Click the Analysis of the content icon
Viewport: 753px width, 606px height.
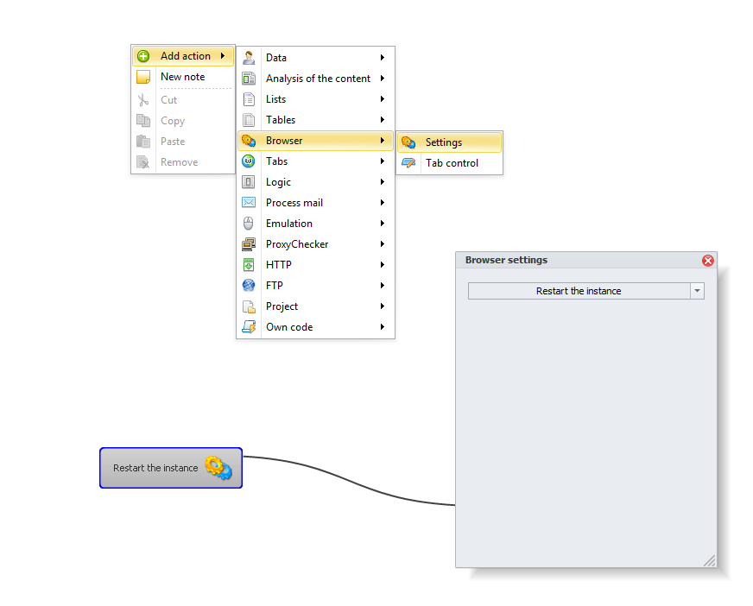pyautogui.click(x=249, y=79)
